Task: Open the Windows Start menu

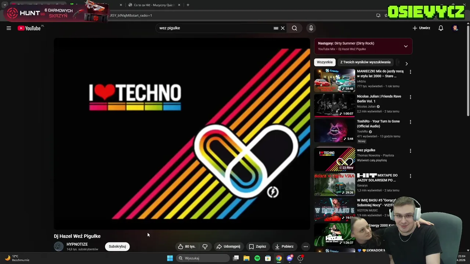Action: pos(170,258)
